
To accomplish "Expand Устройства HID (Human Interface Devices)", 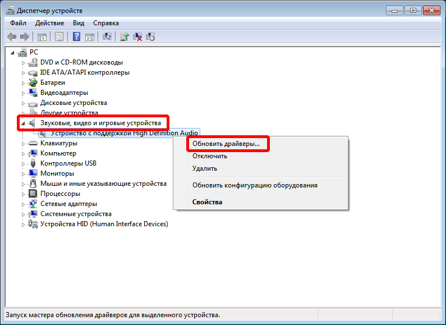I will click(x=23, y=225).
